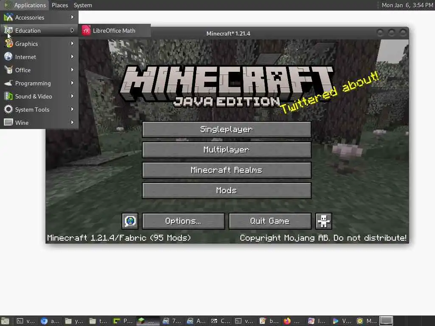The image size is (435, 326).
Task: Open the Options... screen
Action: 184,221
